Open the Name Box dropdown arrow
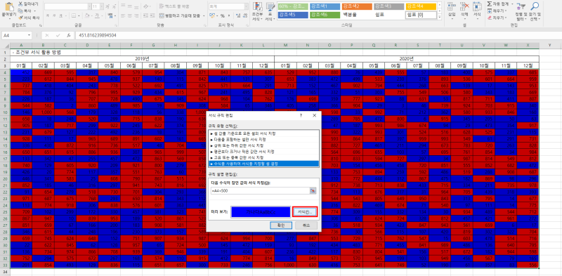The width and height of the screenshot is (562, 276). [29, 36]
